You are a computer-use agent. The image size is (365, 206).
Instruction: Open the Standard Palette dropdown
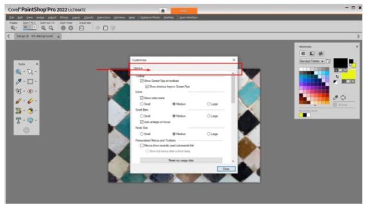click(x=312, y=61)
